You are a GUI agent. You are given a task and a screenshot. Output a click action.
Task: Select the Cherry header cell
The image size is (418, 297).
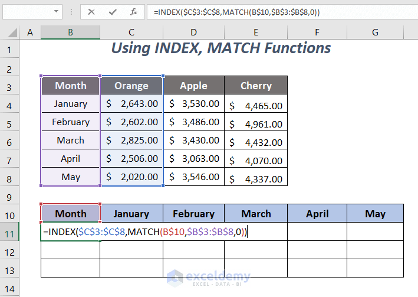[256, 86]
